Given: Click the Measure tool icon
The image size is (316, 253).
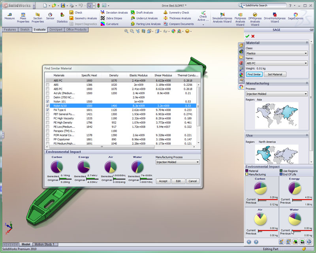Looking at the screenshot, I should (x=9, y=15).
